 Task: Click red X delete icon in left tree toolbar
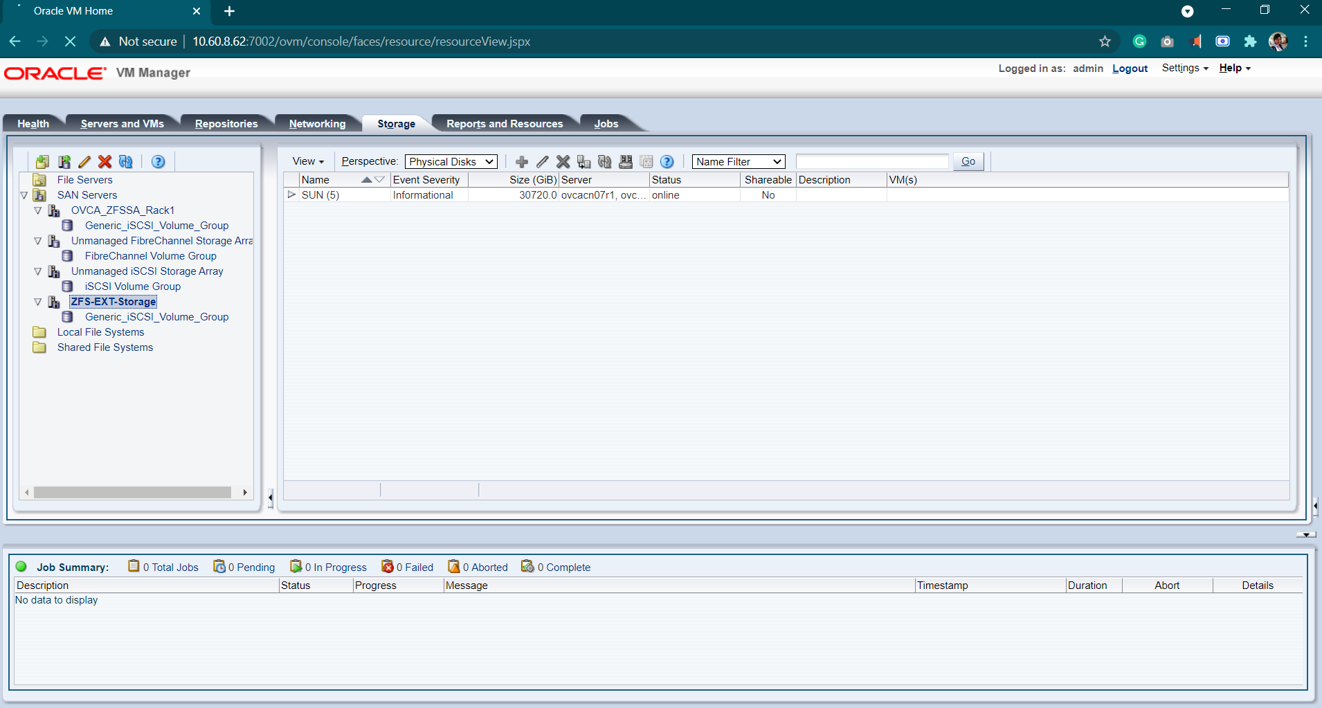tap(105, 161)
